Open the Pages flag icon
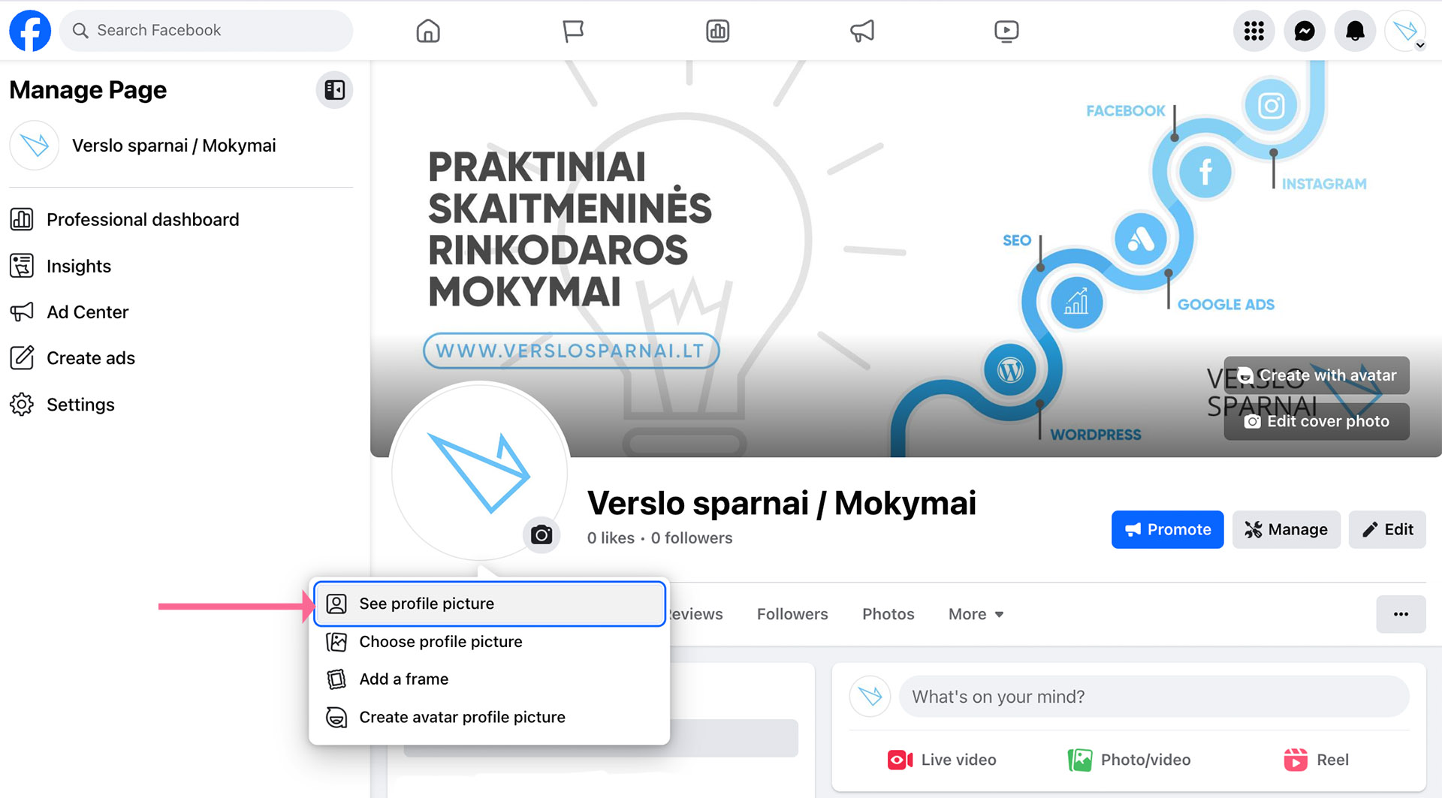 (573, 31)
